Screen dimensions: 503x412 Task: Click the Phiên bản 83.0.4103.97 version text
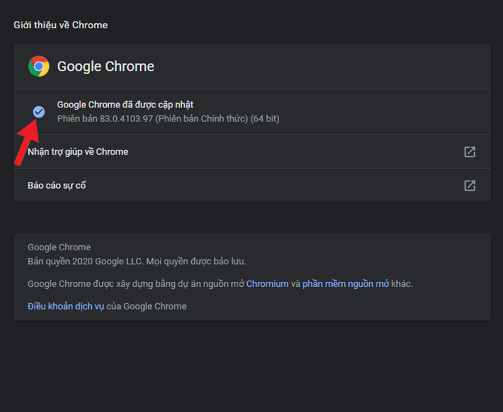point(105,119)
